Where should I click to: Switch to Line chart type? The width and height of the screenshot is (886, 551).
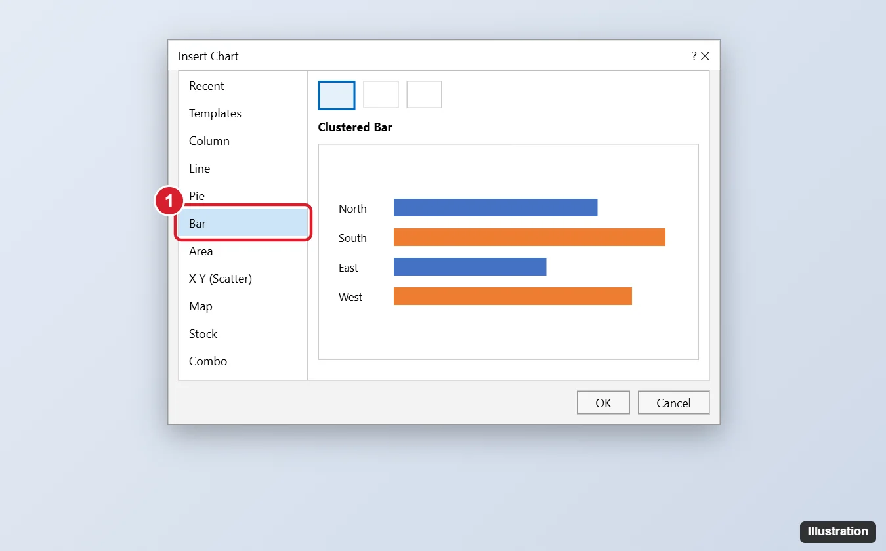(x=243, y=169)
